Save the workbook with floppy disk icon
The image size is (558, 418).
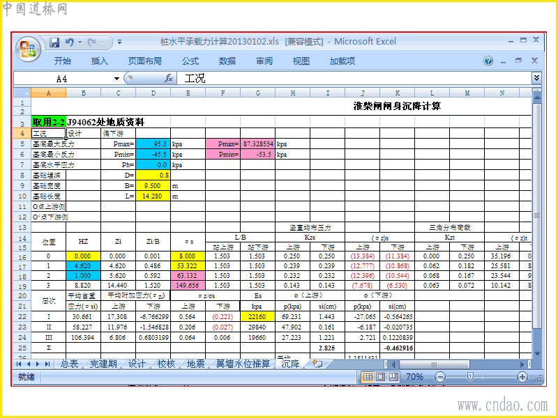pyautogui.click(x=54, y=42)
